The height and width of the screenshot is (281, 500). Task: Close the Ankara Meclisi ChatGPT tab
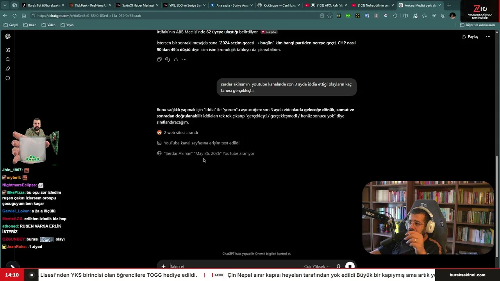(x=439, y=5)
